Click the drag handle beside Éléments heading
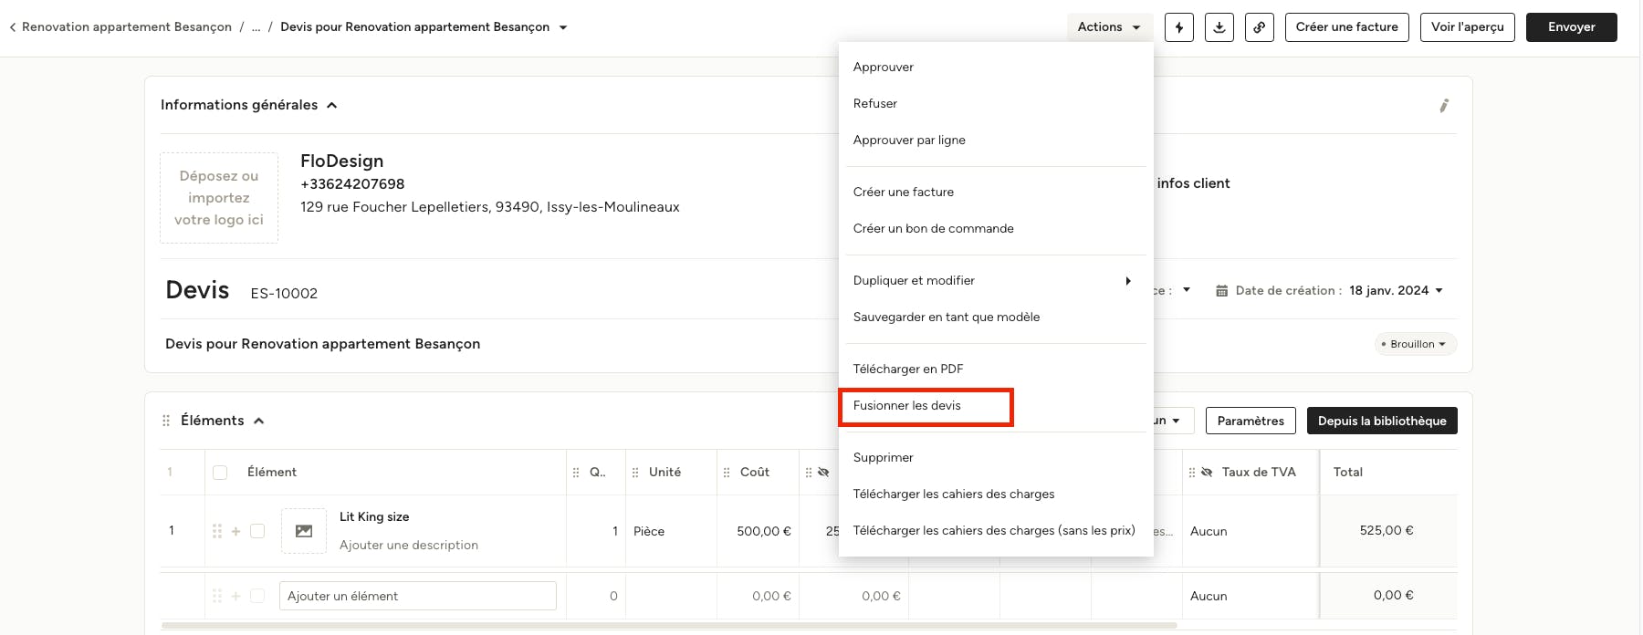 (166, 421)
